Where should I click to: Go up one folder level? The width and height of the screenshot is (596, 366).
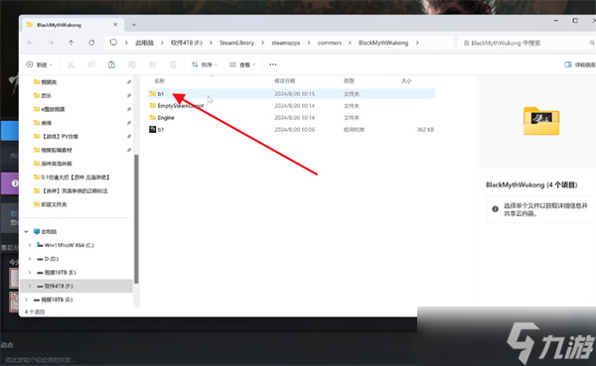(x=72, y=43)
